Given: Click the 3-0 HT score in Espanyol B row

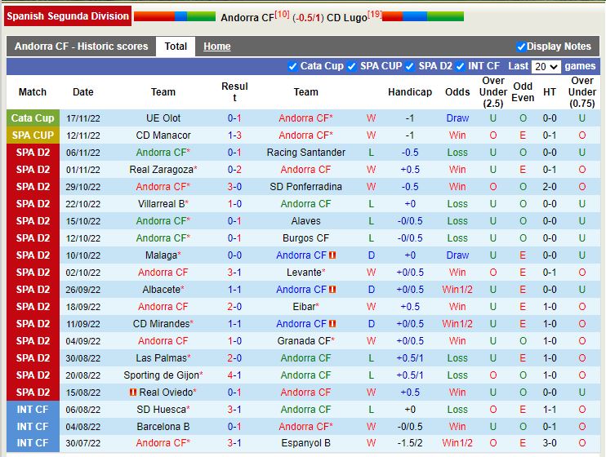Looking at the screenshot, I should 550,443.
